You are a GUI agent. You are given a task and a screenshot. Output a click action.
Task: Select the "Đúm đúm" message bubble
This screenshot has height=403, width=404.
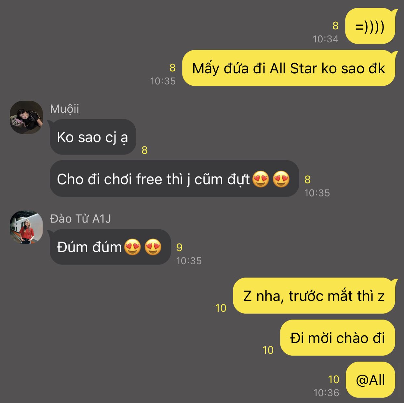pos(110,247)
